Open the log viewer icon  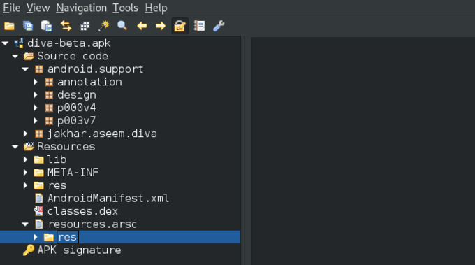click(199, 26)
